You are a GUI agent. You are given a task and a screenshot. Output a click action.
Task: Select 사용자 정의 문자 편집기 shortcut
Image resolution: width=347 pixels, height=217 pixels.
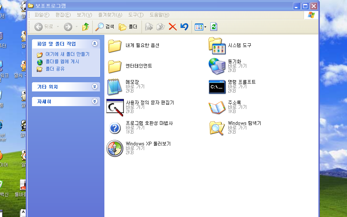(140, 107)
